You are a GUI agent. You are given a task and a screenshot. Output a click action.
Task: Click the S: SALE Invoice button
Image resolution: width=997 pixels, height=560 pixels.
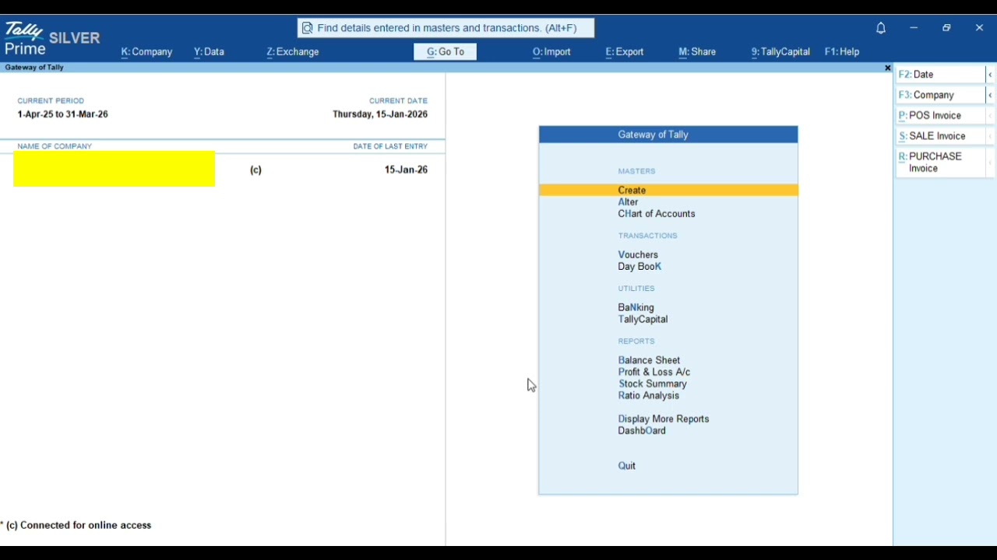940,136
